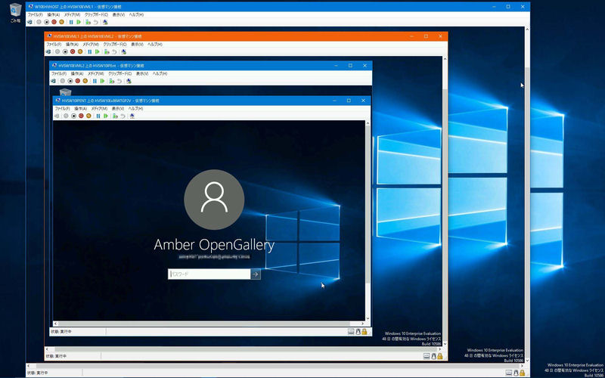Pause the VM in HVSW10EVML2 window toolbar

click(95, 81)
